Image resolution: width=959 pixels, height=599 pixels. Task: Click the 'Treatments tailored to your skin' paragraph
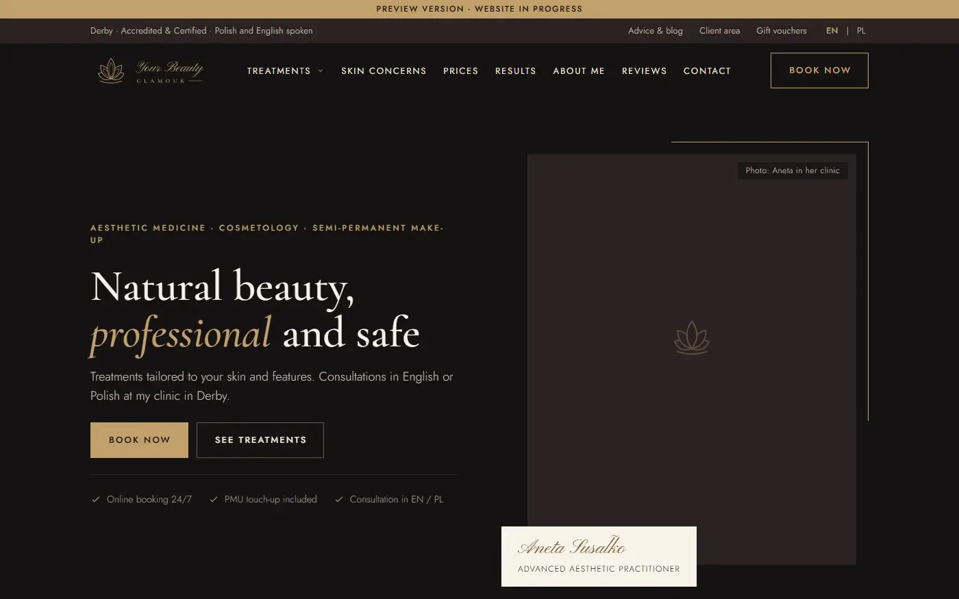pyautogui.click(x=272, y=386)
